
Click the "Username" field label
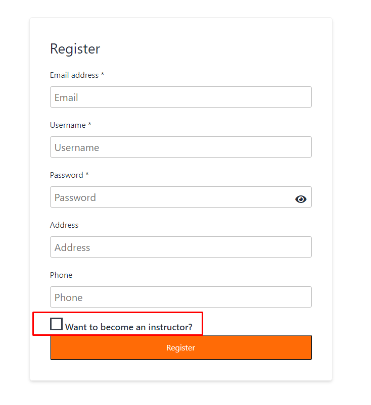[68, 125]
